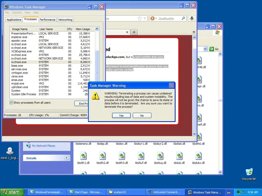Sort processes by User Name column

coord(51,29)
